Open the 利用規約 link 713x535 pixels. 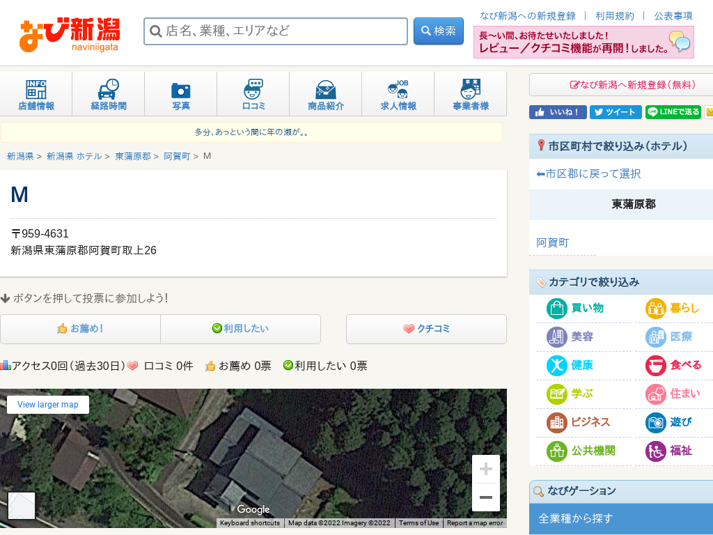[615, 16]
